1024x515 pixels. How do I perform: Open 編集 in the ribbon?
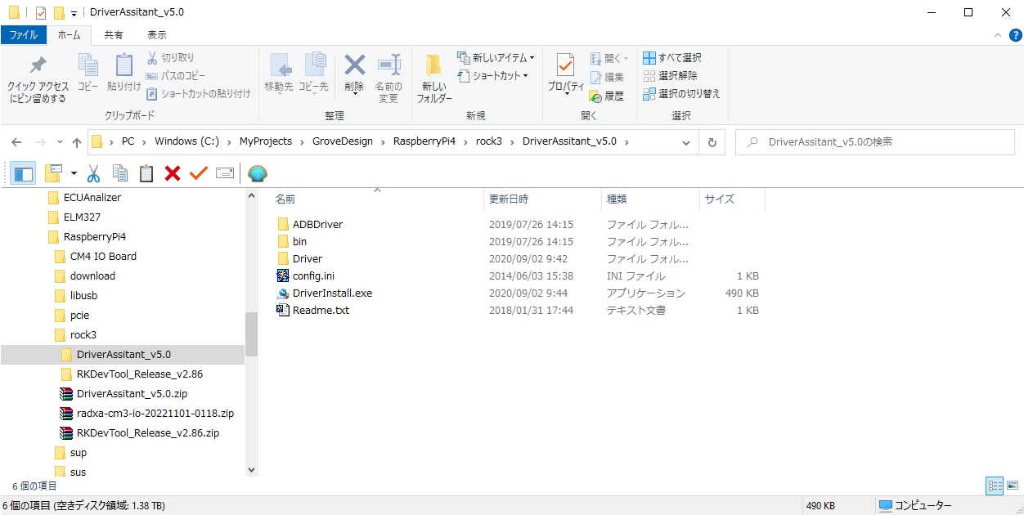coord(607,77)
